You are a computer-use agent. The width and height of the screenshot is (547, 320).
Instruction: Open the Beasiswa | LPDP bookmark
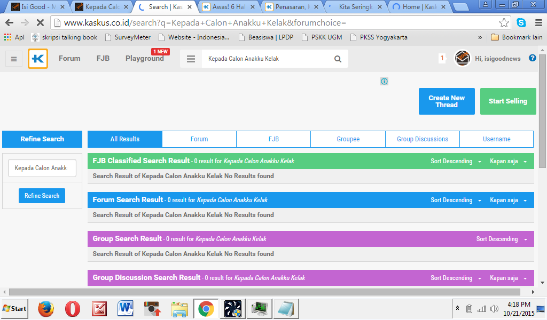click(x=266, y=37)
